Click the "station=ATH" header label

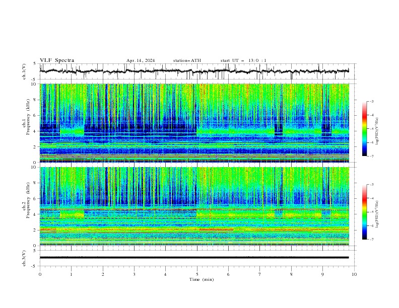pyautogui.click(x=187, y=60)
